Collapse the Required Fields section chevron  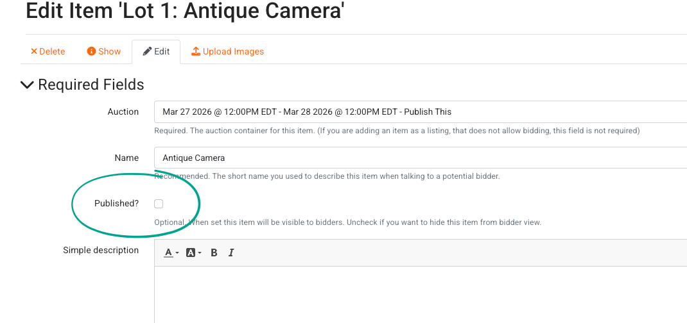(x=27, y=85)
